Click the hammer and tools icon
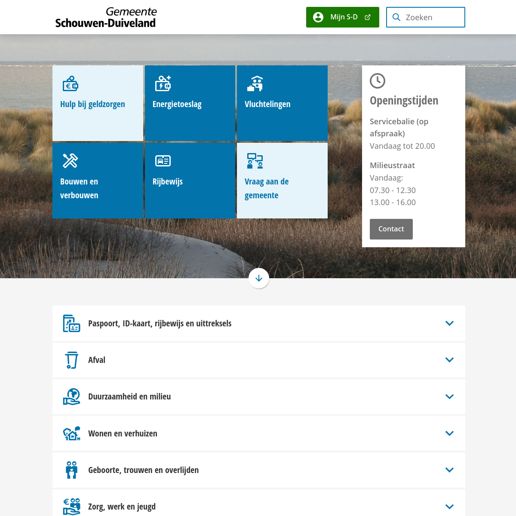516x516 pixels. coord(70,160)
